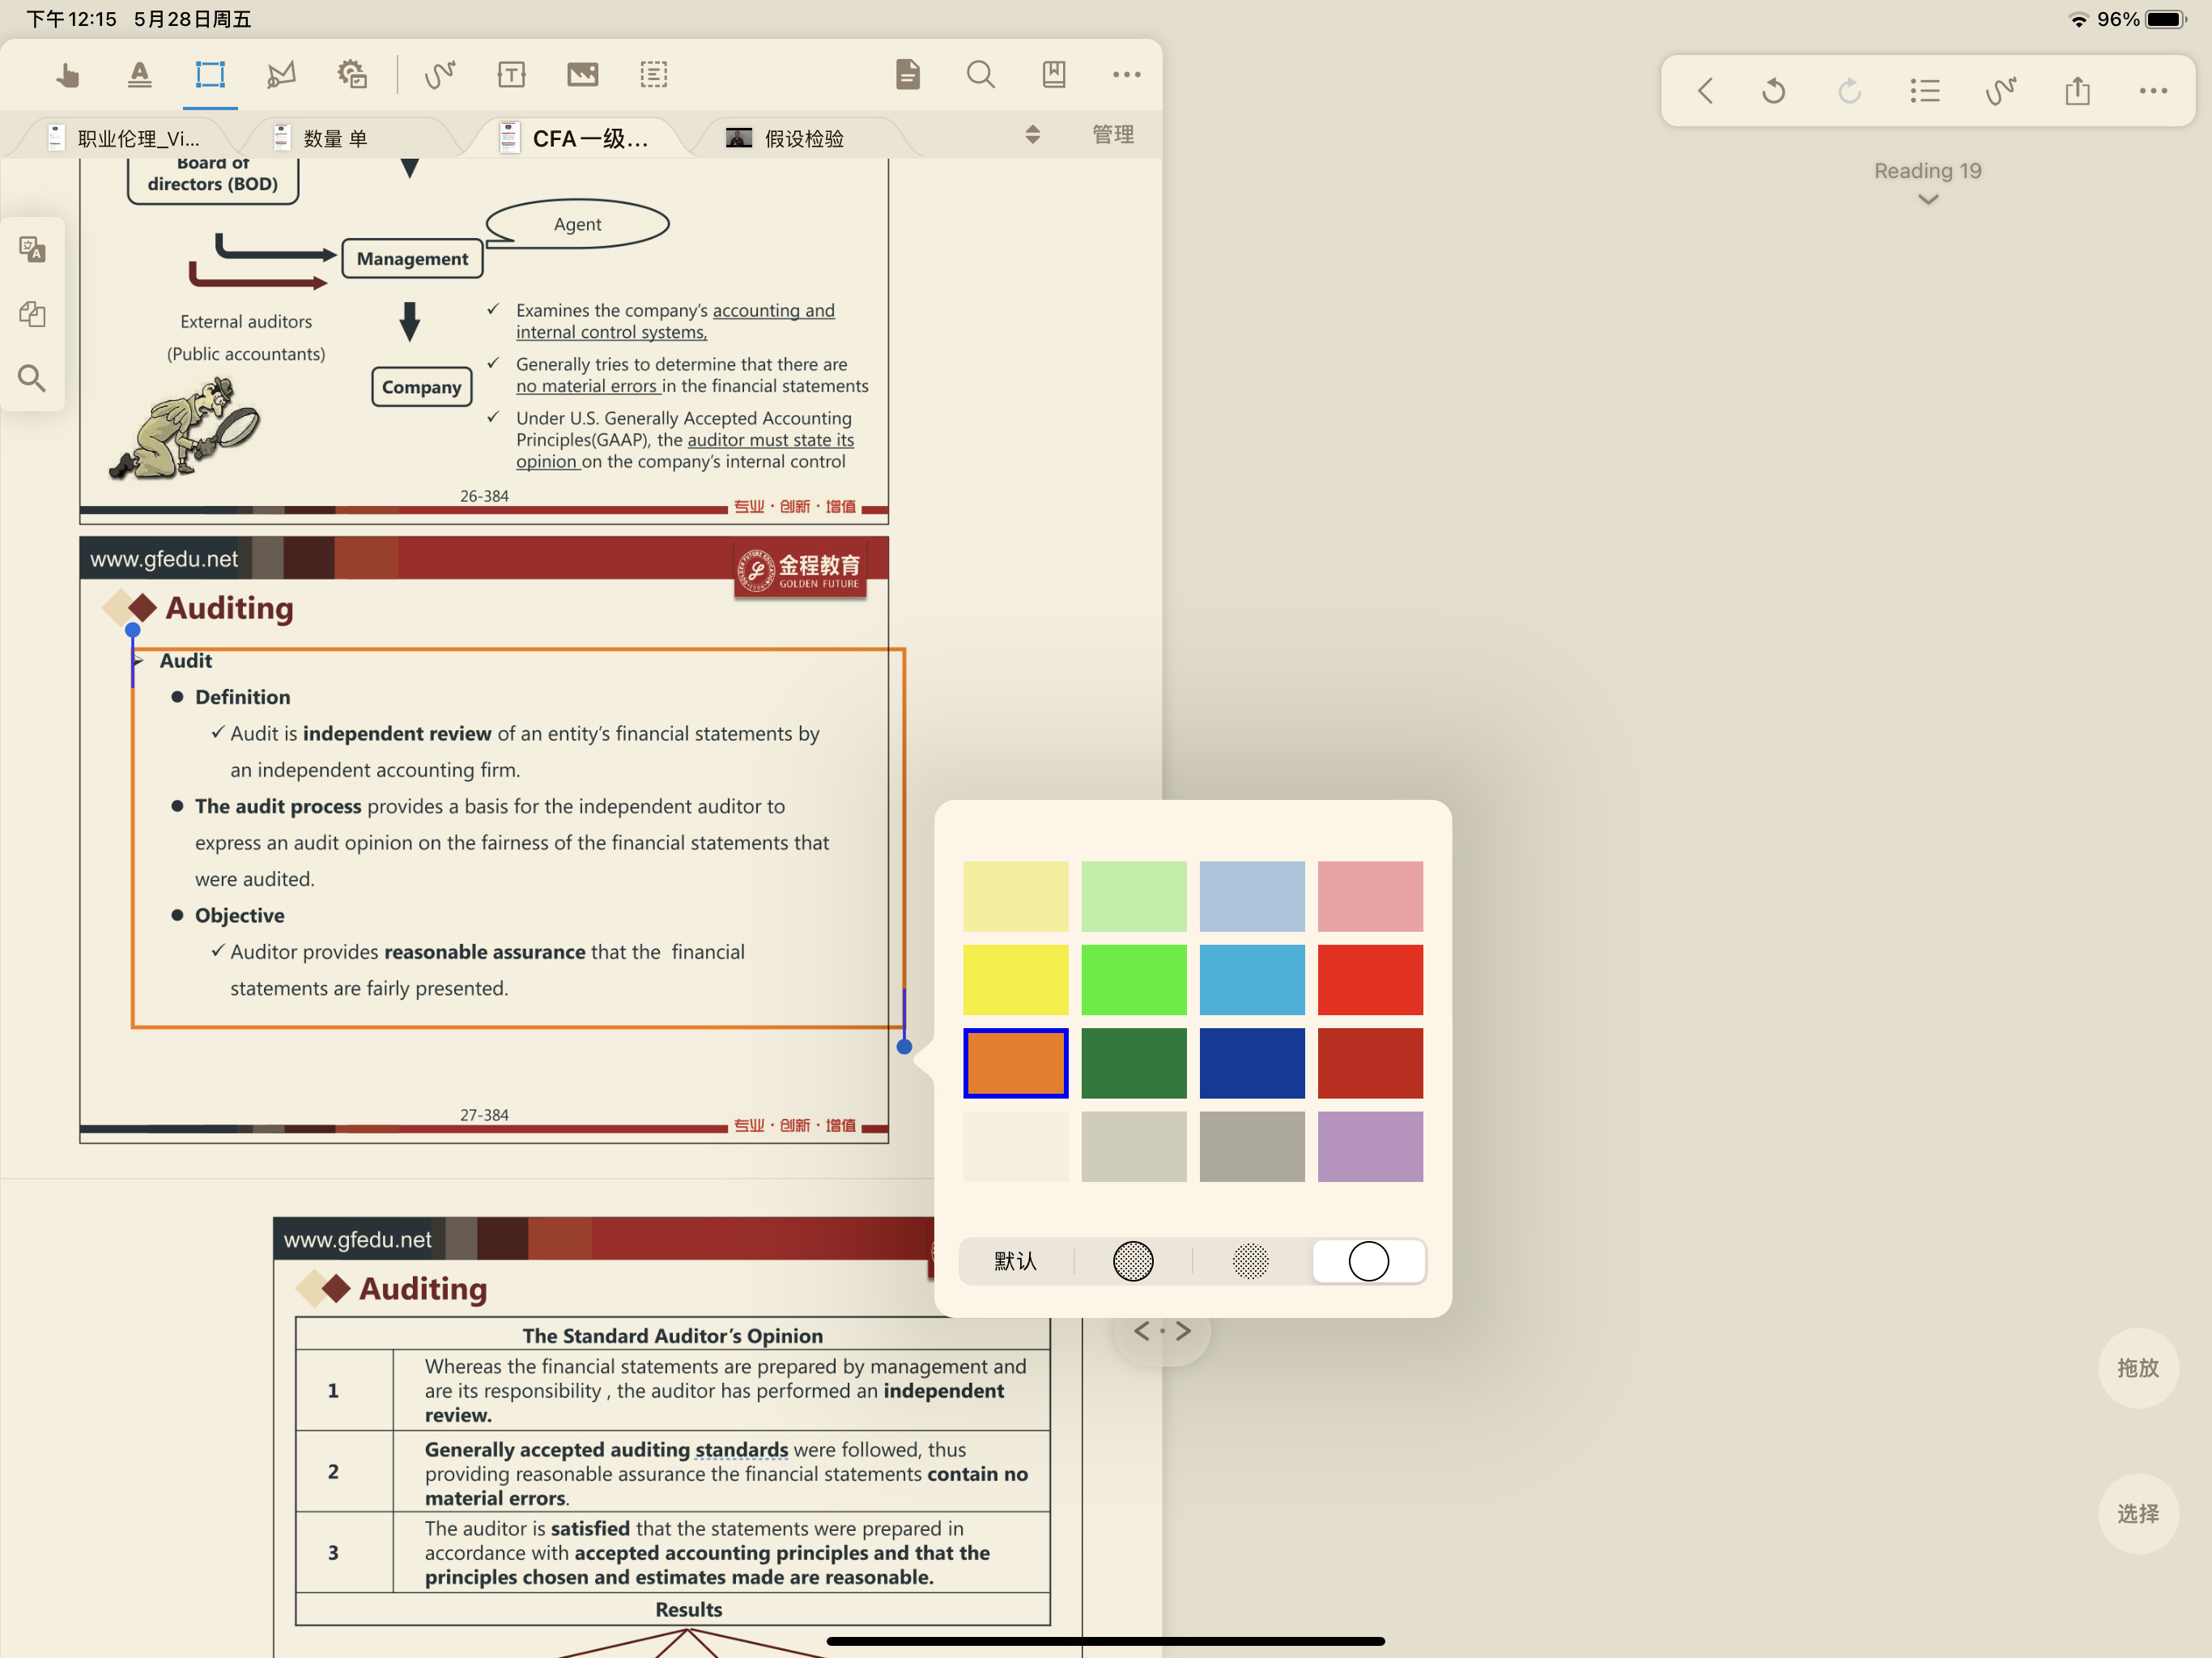
Task: Choose the dense dotted fill style
Action: (x=1133, y=1261)
